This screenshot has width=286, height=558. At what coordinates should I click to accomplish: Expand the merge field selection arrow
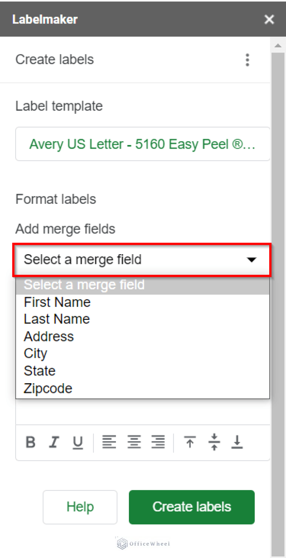pyautogui.click(x=252, y=259)
